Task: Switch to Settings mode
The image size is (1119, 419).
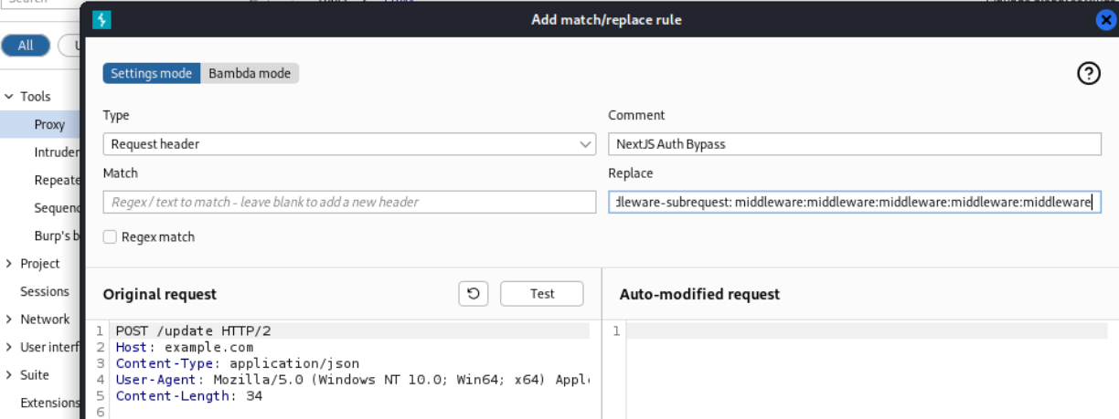Action: 151,74
